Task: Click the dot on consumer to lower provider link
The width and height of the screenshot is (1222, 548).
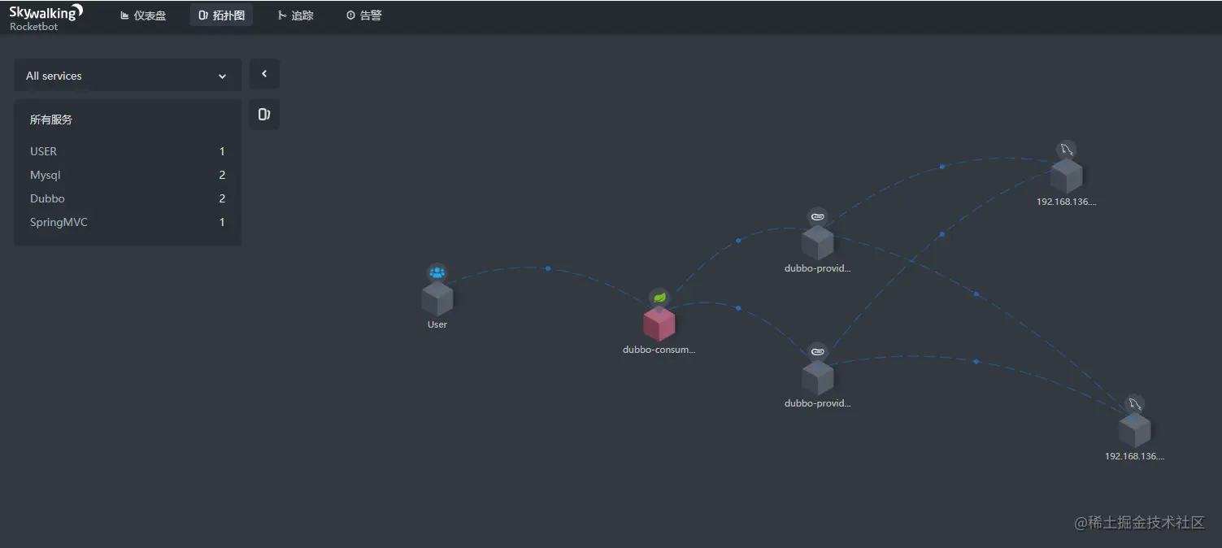Action: 738,308
